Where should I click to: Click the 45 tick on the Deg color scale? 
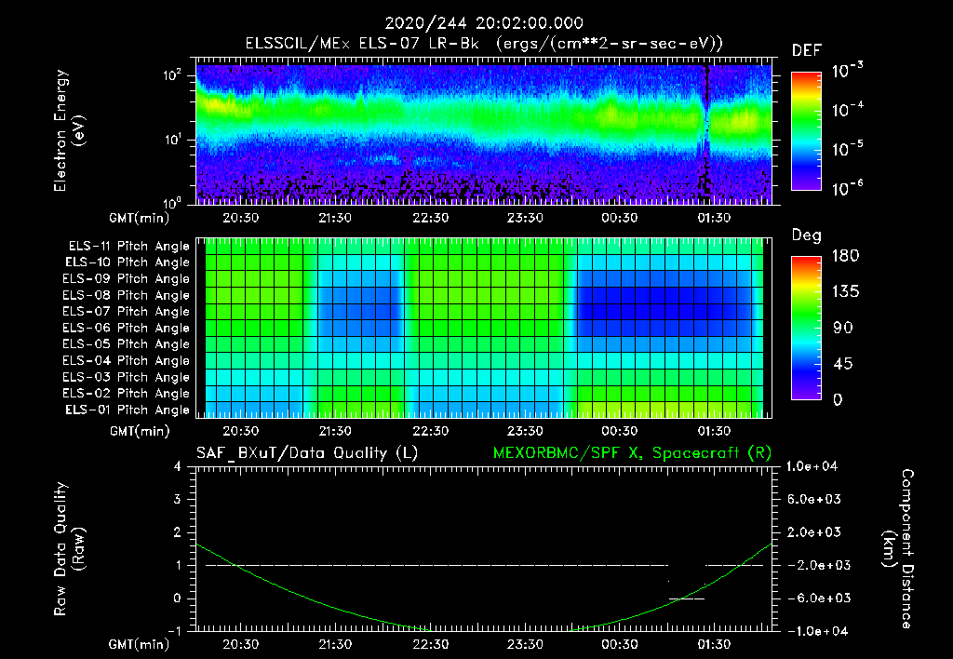pyautogui.click(x=843, y=364)
